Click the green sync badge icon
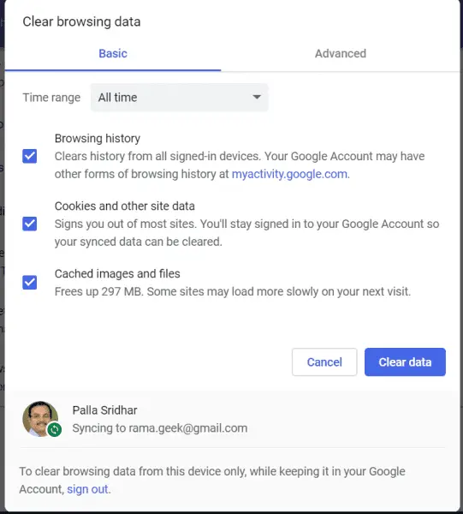Viewport: 463px width, 514px height. click(55, 429)
